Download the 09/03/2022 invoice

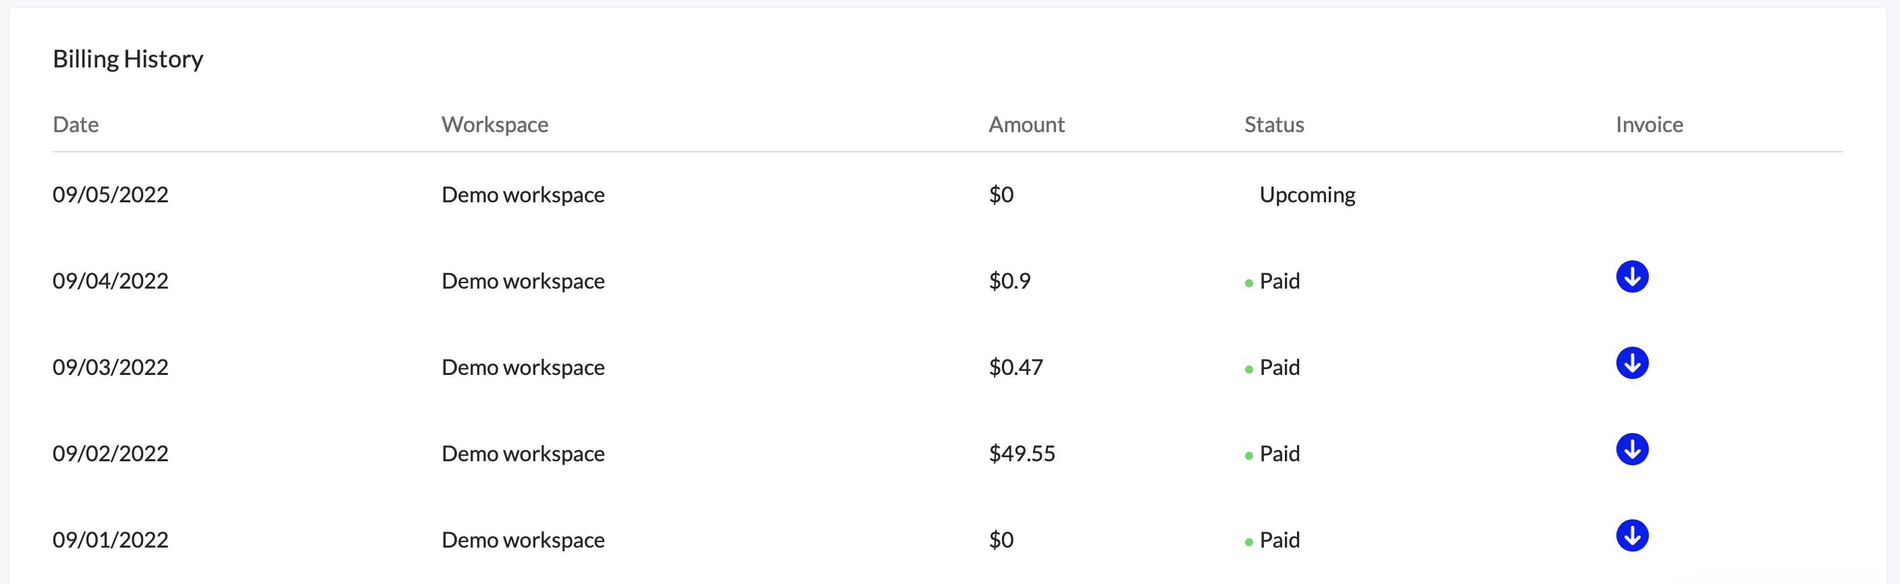click(1631, 363)
